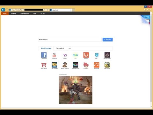Image resolution: width=153 pixels, height=115 pixels.
Task: Open a new blank browser tab
Action: pyautogui.click(x=74, y=10)
